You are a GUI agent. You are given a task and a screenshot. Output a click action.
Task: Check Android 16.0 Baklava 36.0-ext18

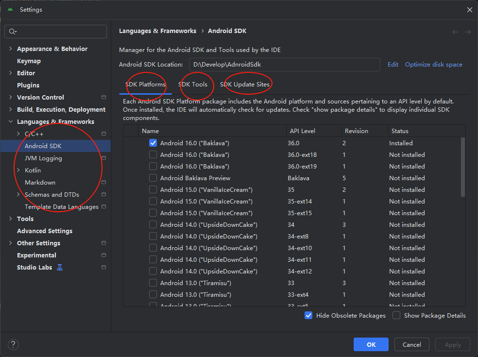tap(153, 154)
